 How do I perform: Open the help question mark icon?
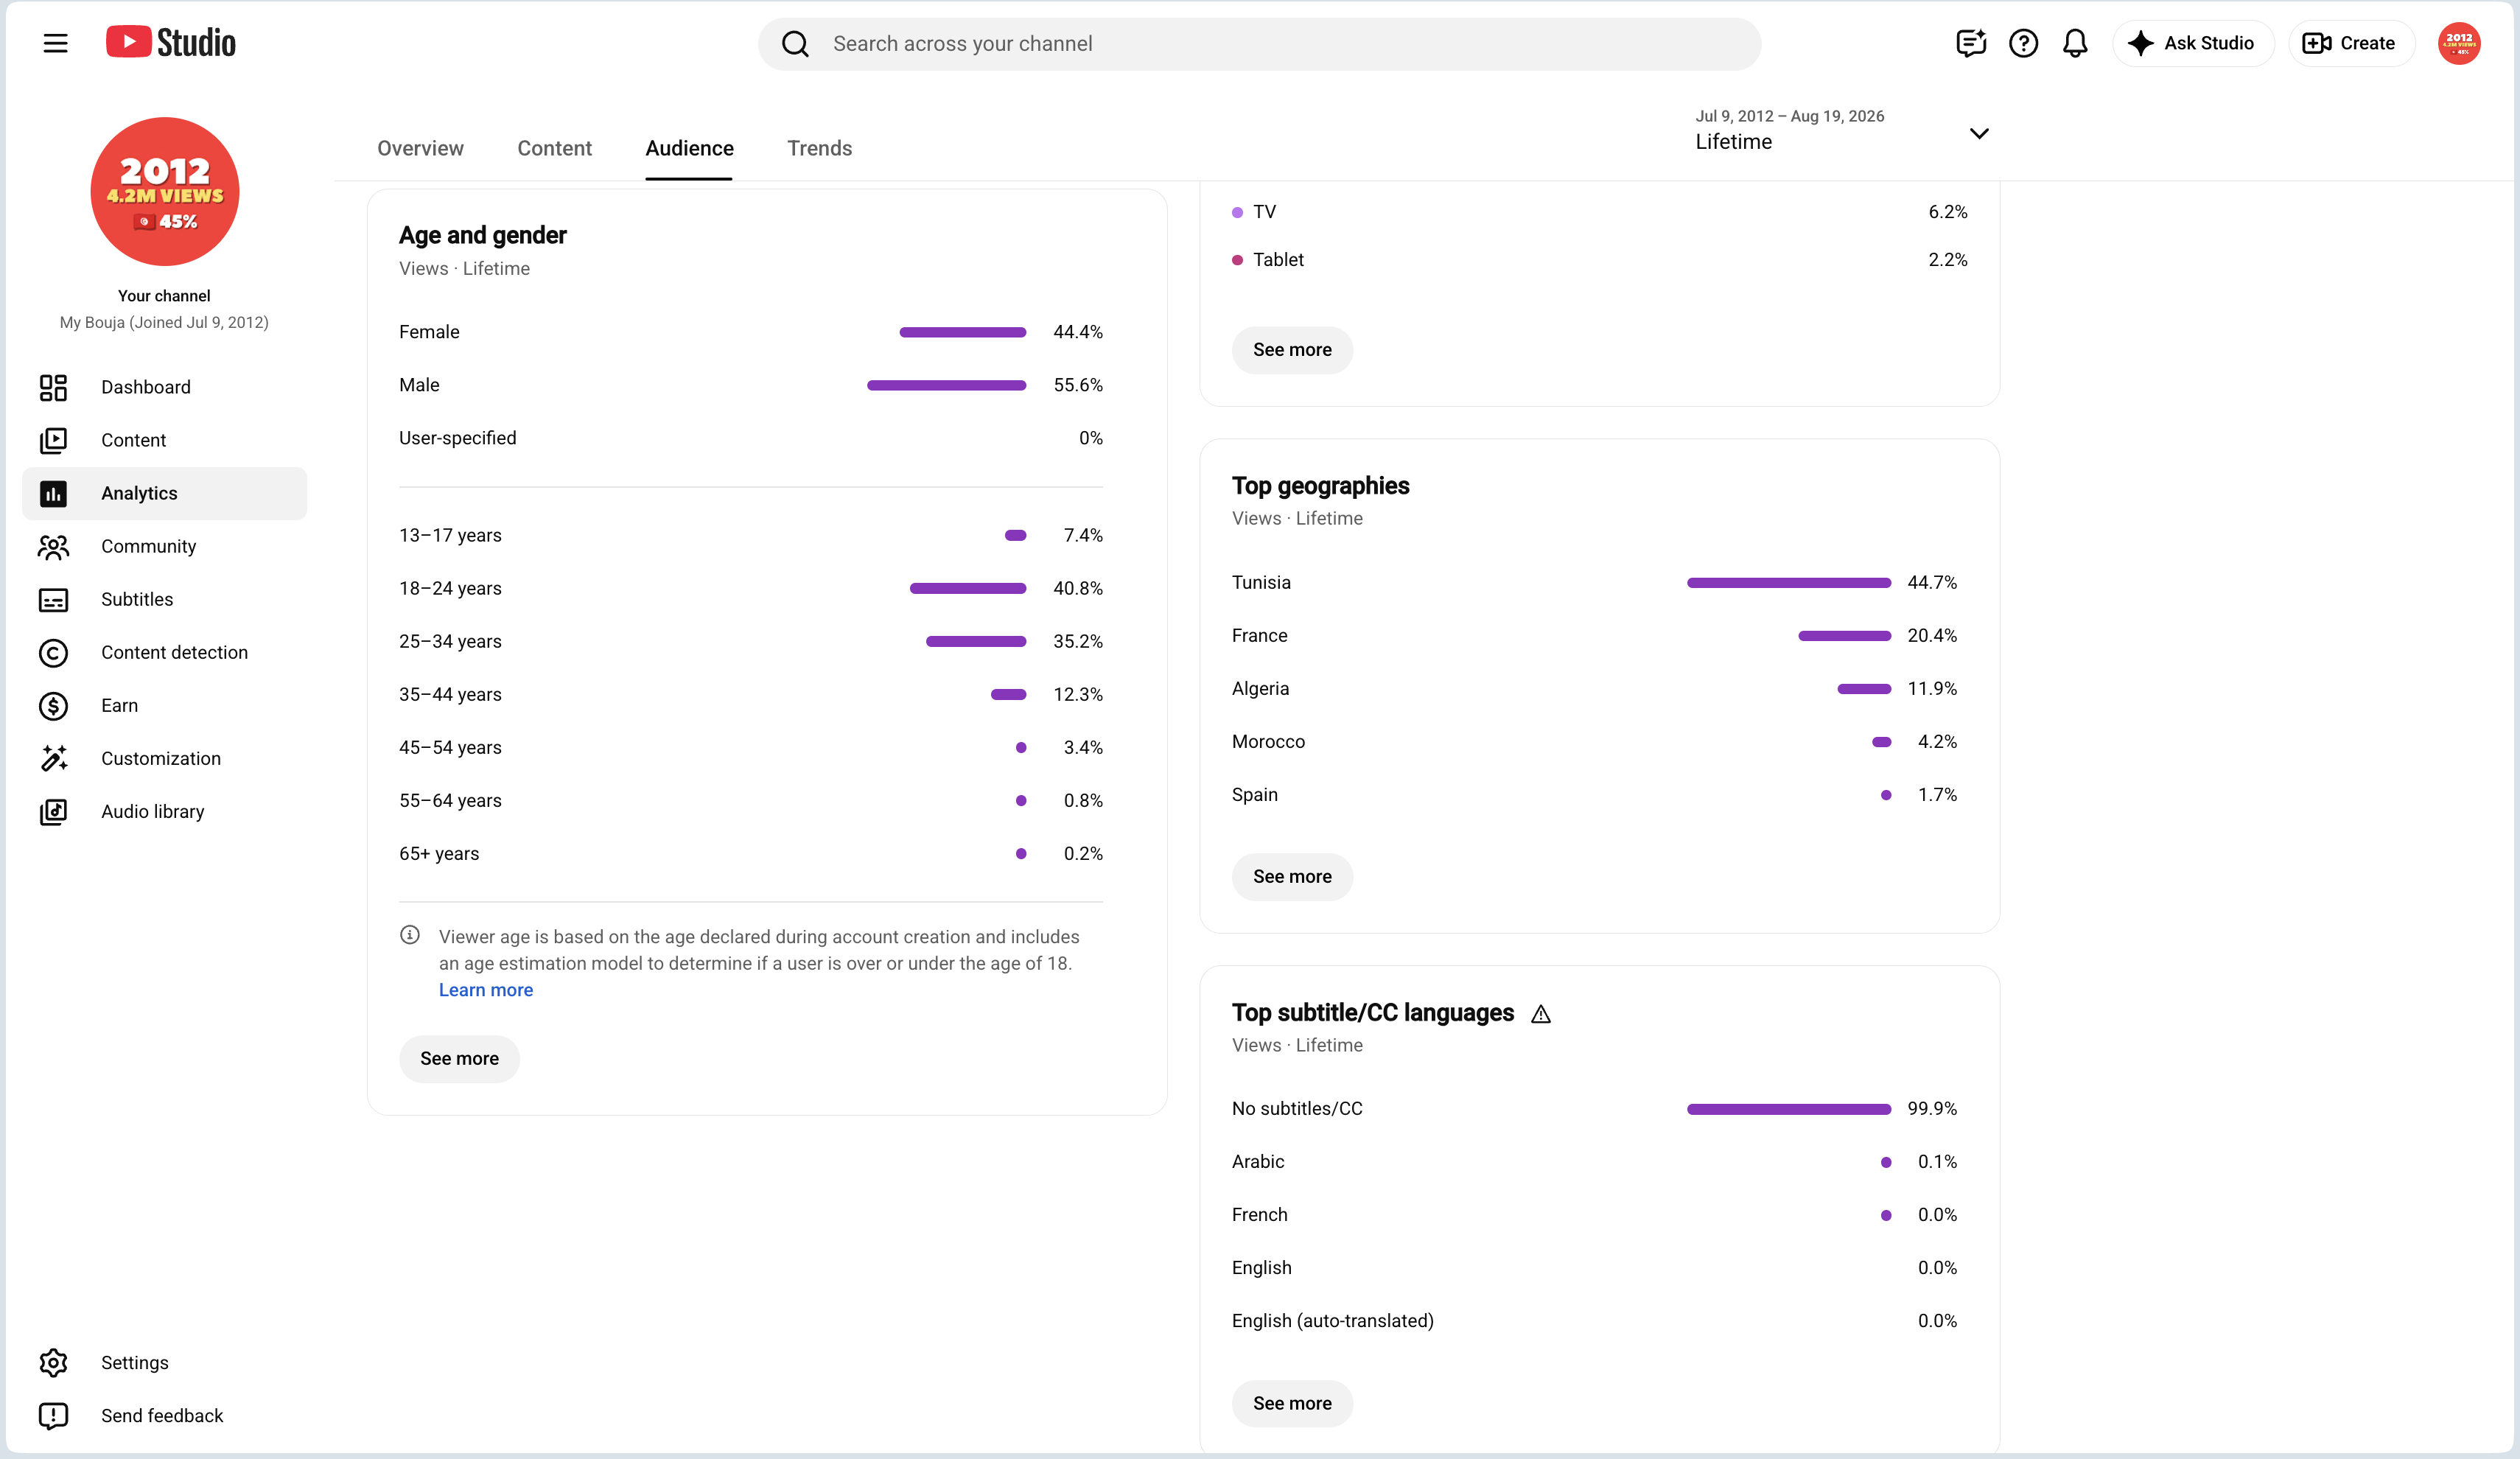tap(2023, 43)
